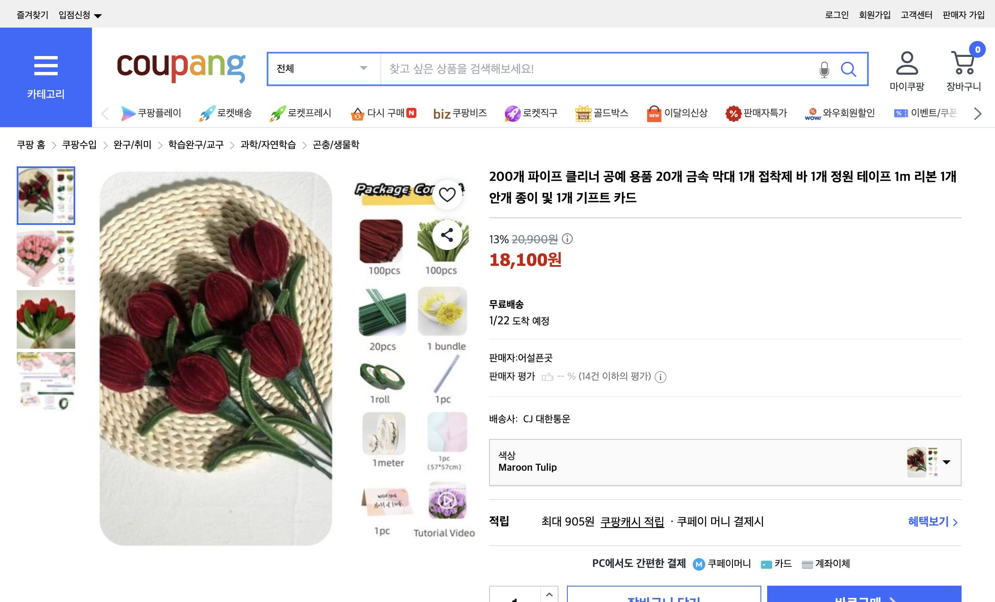Open 고객센터 from the top menu
This screenshot has height=602, width=995.
coord(916,14)
